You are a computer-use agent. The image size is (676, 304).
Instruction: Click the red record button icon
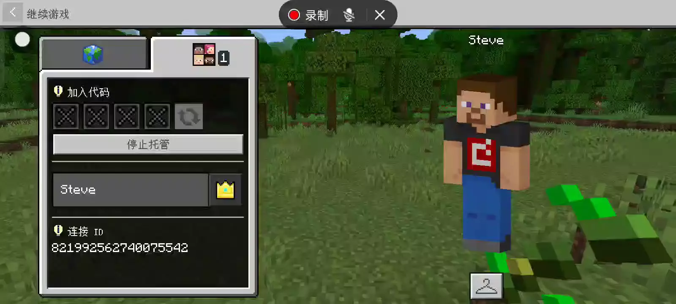click(294, 15)
